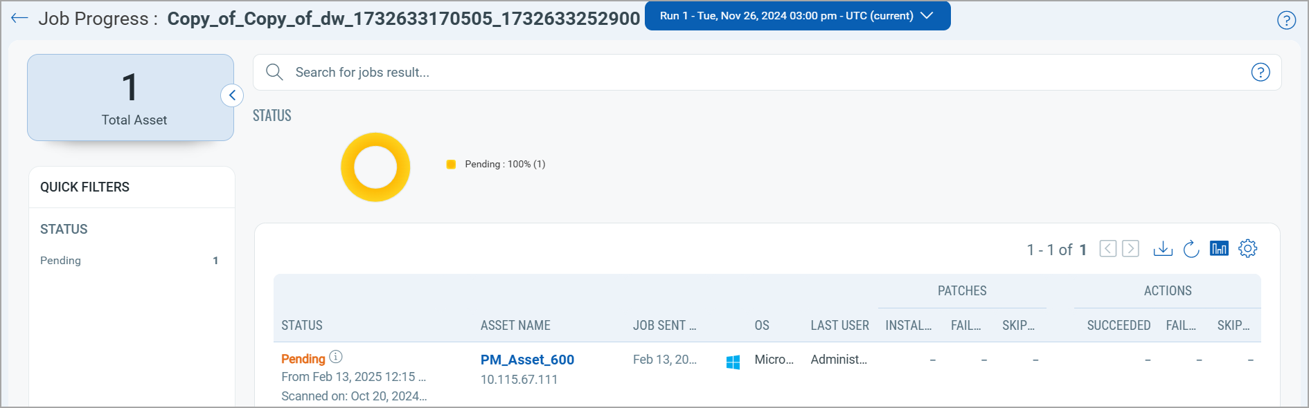Click the help icon inside the search bar
This screenshot has width=1309, height=408.
(1261, 72)
